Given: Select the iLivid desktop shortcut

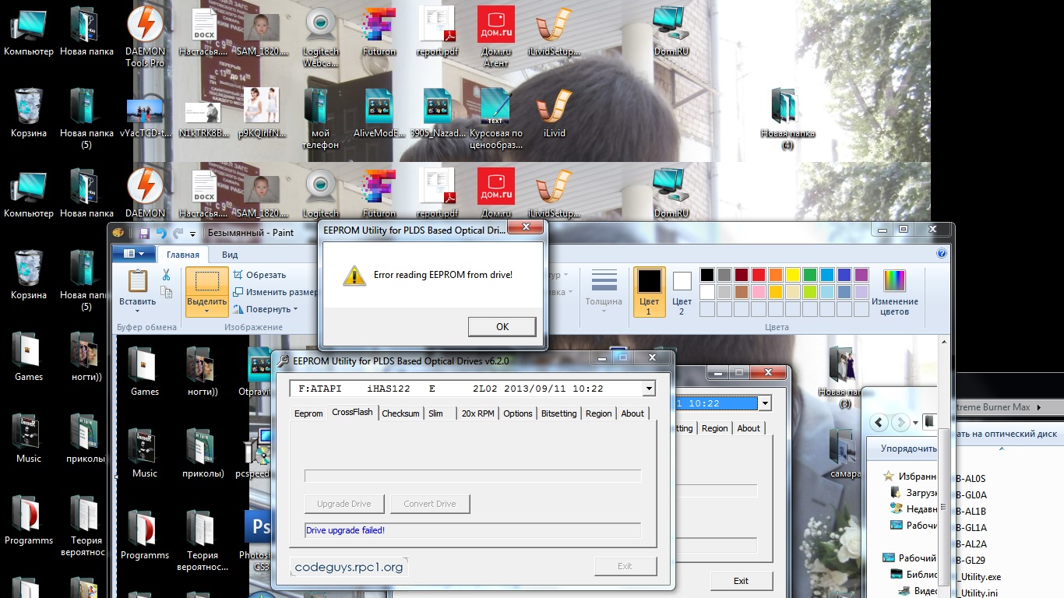Looking at the screenshot, I should tap(555, 113).
